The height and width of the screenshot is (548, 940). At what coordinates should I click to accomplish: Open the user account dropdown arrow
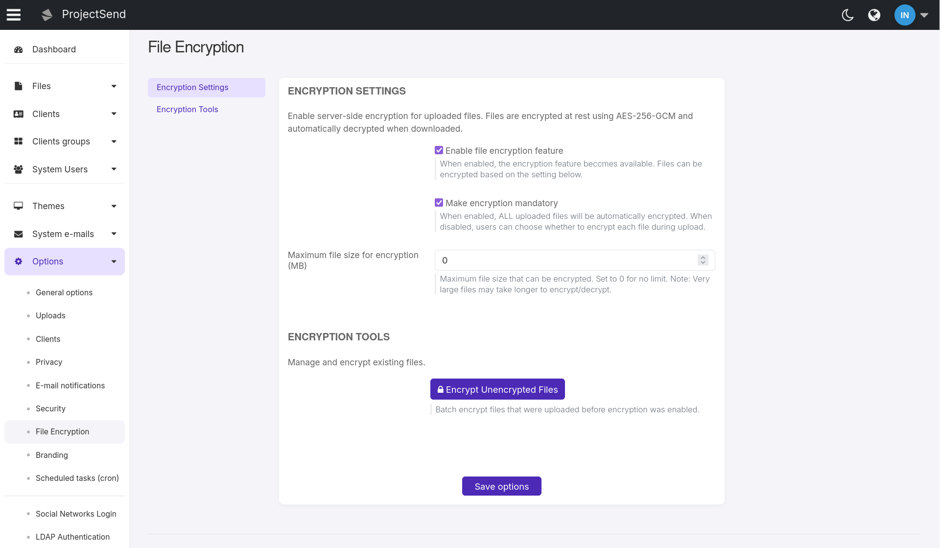[x=925, y=15]
